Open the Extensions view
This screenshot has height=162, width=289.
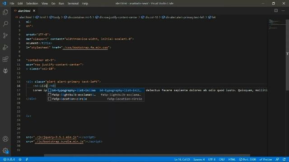click(5, 59)
